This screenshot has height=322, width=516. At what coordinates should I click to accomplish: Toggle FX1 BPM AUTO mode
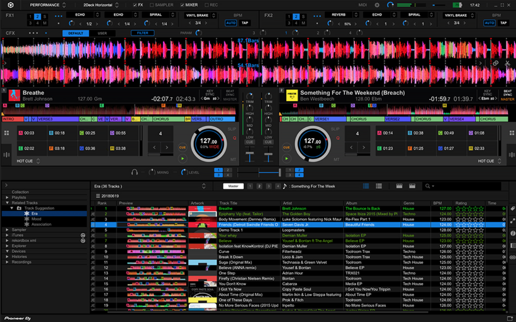pyautogui.click(x=231, y=23)
